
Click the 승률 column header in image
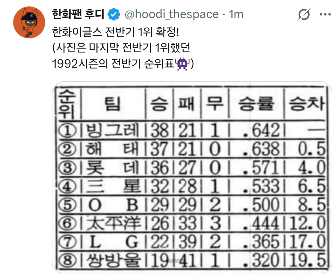256,104
